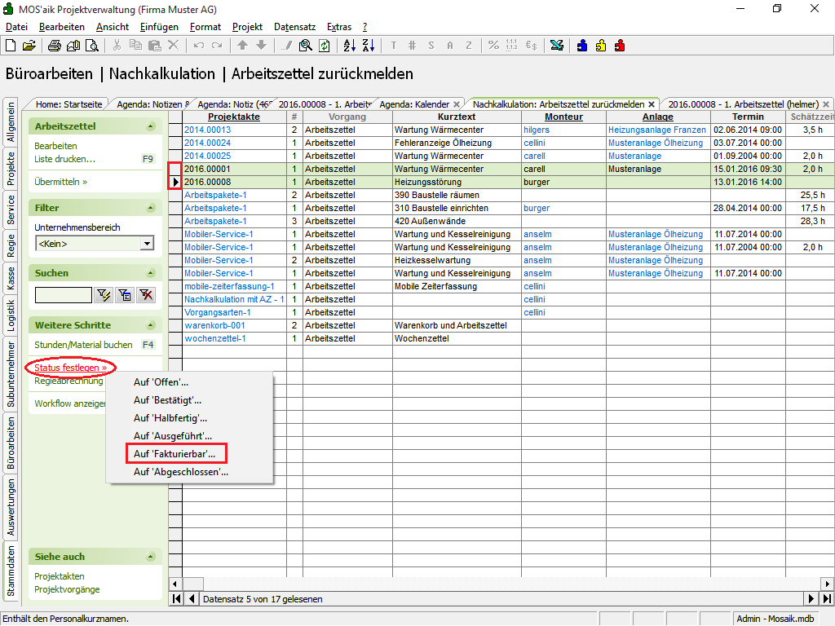835x626 pixels.
Task: Click Stunden/Material buchen link
Action: point(83,345)
